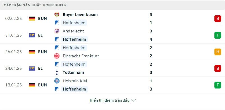Viewport: 225px width, 110px height.
Task: Click the BUN league label on the 26.01.25 match
Action: click(42, 52)
